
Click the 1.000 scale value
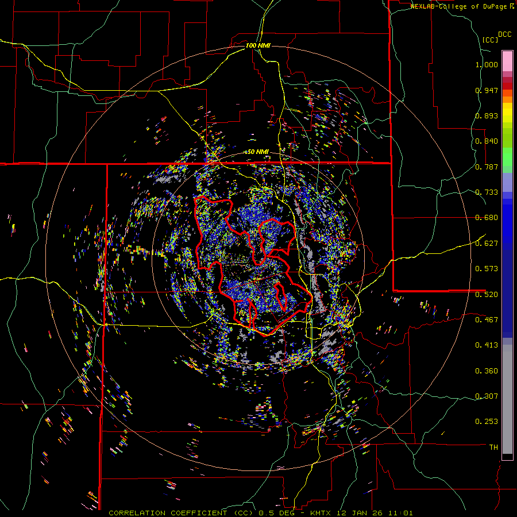pyautogui.click(x=487, y=64)
